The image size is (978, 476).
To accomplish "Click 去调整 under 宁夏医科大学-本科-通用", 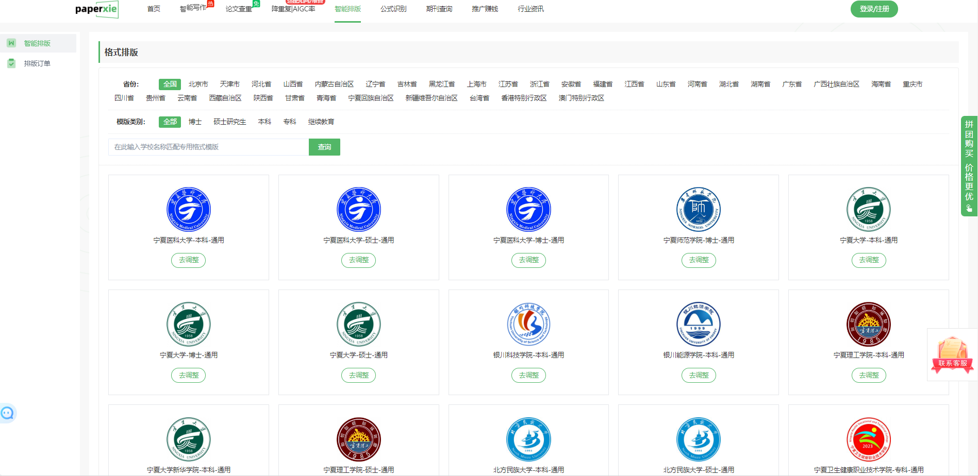I will [188, 260].
